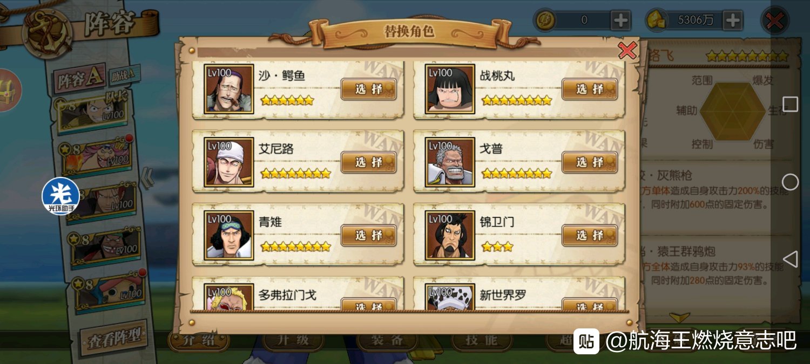Close the replace character dialog
The image size is (810, 364).
coord(627,50)
